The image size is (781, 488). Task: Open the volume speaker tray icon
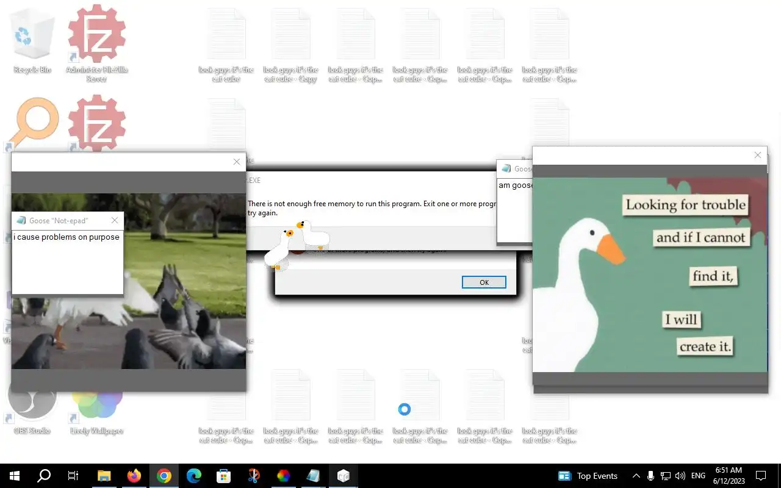[x=680, y=476]
